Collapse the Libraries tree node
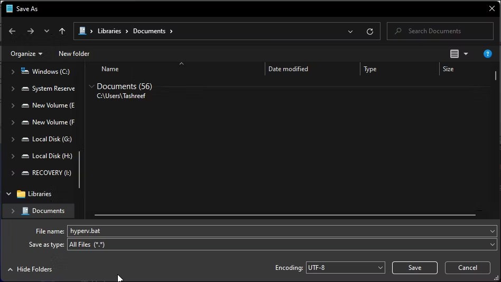The width and height of the screenshot is (501, 282). [8, 194]
